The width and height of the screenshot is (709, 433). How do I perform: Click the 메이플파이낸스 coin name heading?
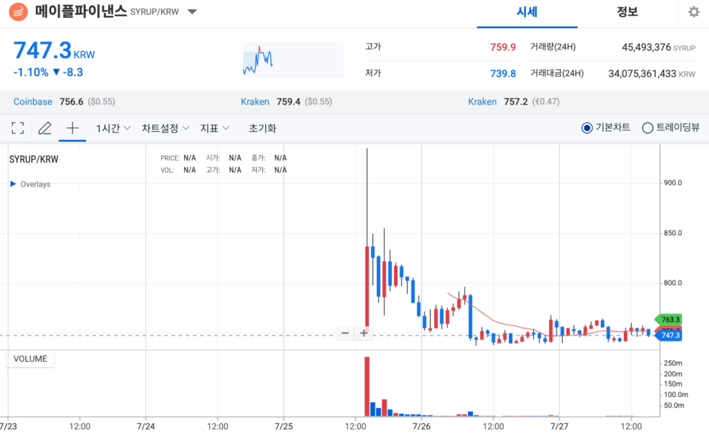click(x=81, y=11)
